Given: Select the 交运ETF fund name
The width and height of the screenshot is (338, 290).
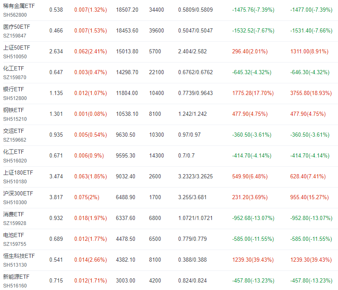Looking at the screenshot, I should click(x=13, y=131).
